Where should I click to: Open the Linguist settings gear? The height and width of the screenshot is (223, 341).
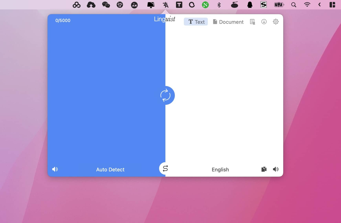pos(276,22)
